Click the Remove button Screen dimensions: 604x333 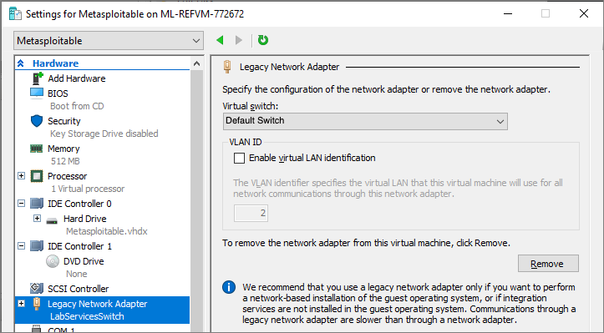(x=548, y=264)
